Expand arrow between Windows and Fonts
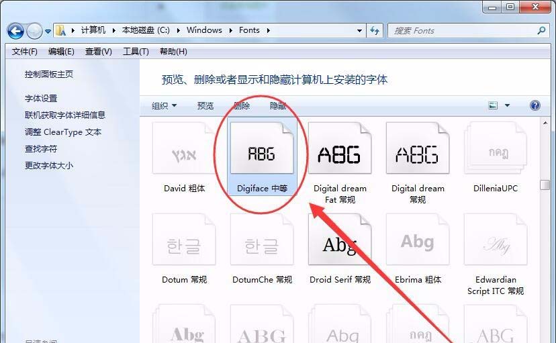The width and height of the screenshot is (556, 343). pos(231,30)
